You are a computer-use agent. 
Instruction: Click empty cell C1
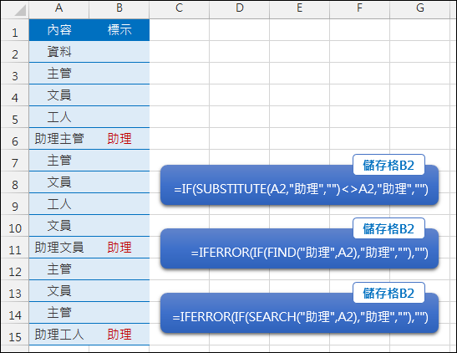tap(180, 30)
